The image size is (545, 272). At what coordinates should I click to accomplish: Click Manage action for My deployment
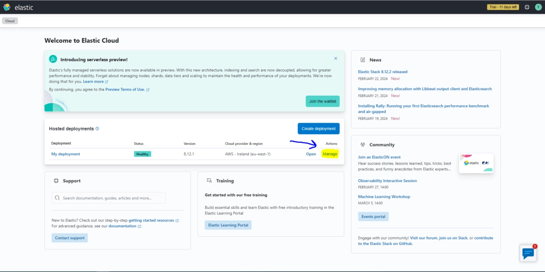pyautogui.click(x=330, y=154)
